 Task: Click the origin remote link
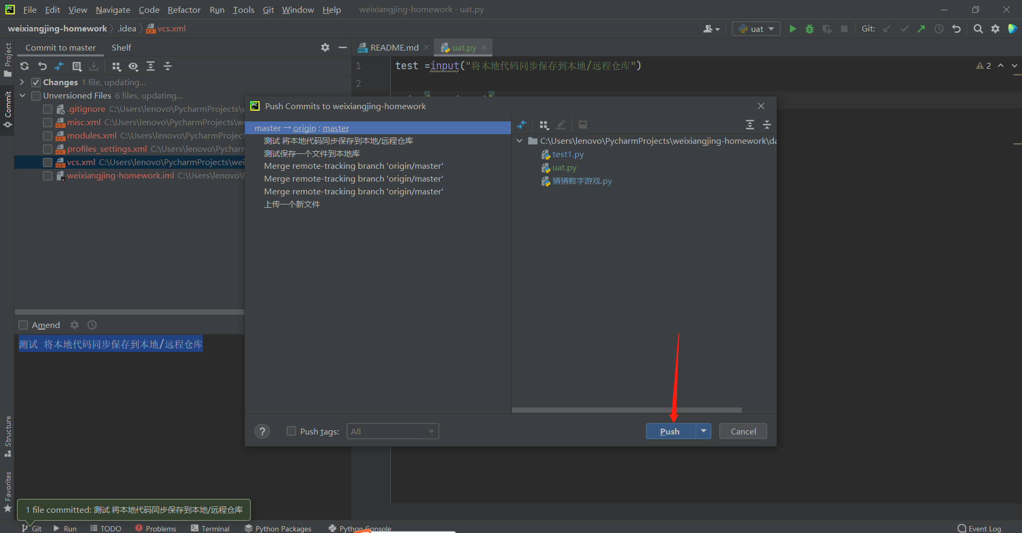[x=304, y=128]
